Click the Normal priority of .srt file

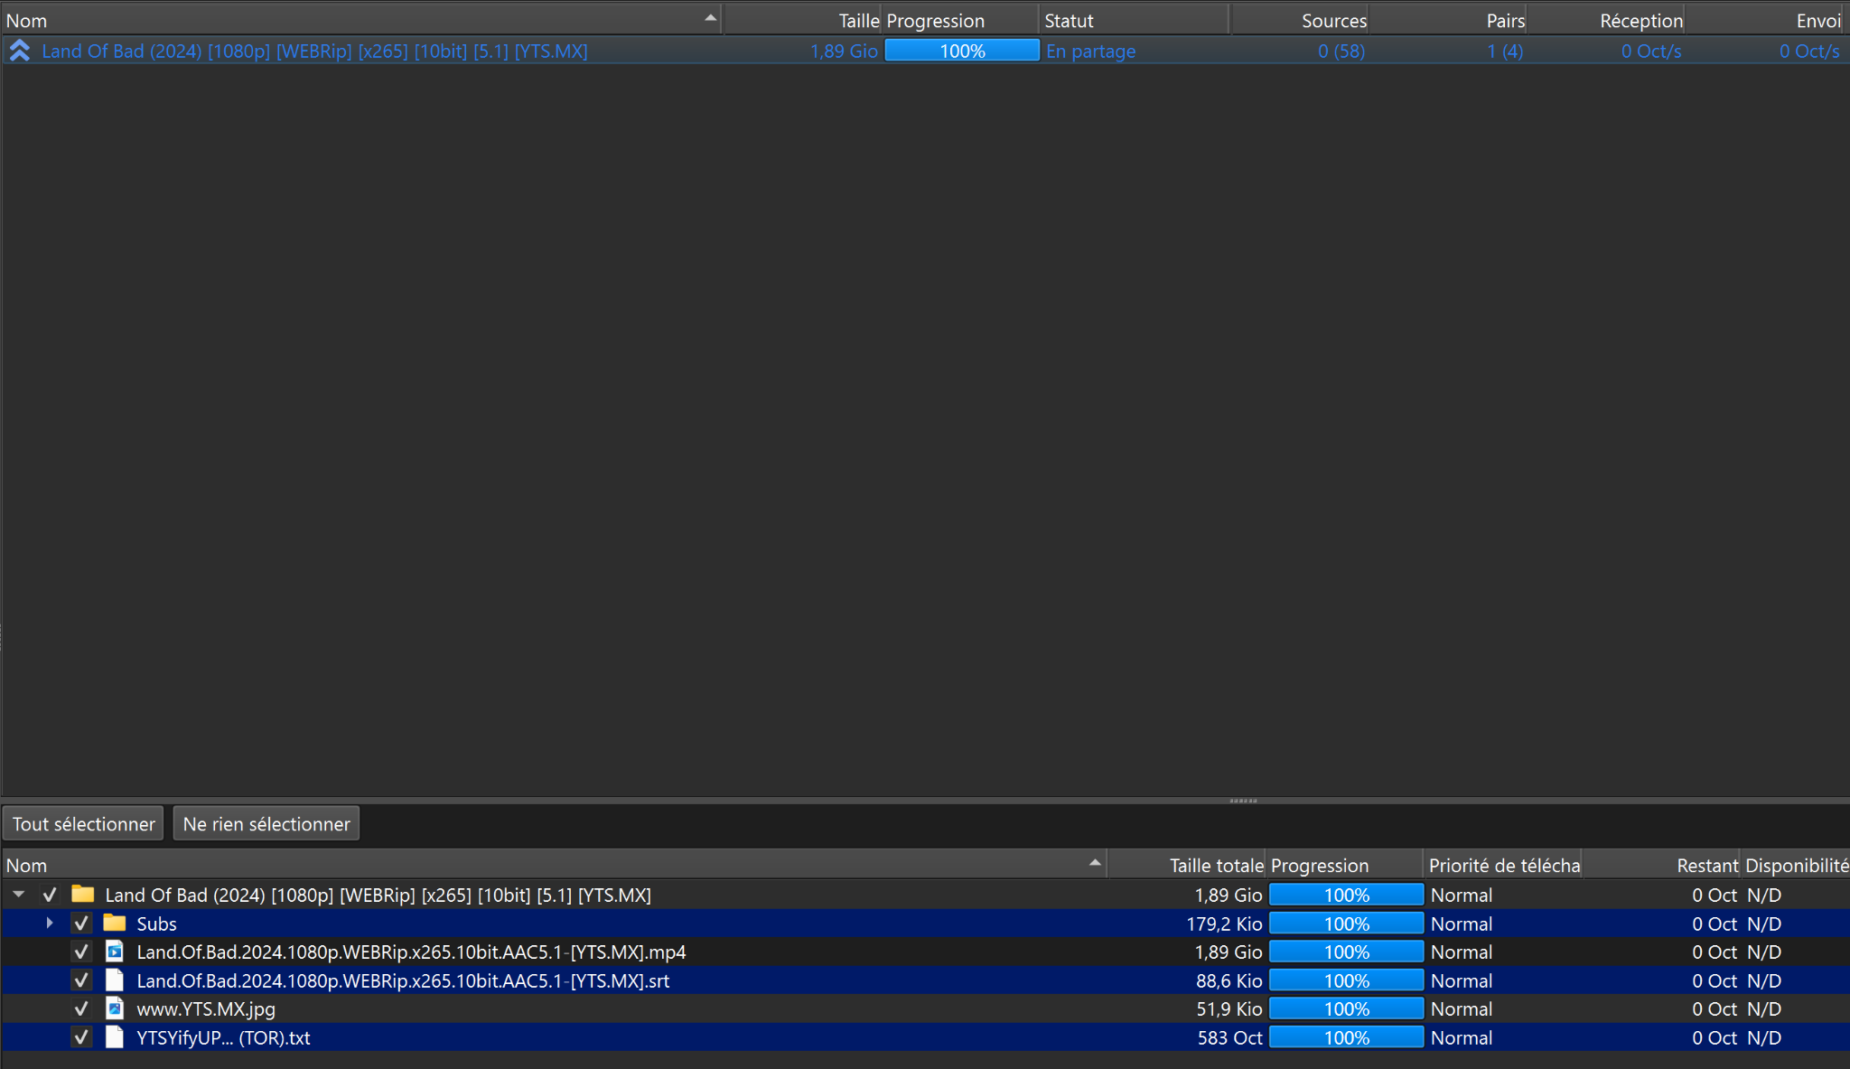coord(1461,980)
